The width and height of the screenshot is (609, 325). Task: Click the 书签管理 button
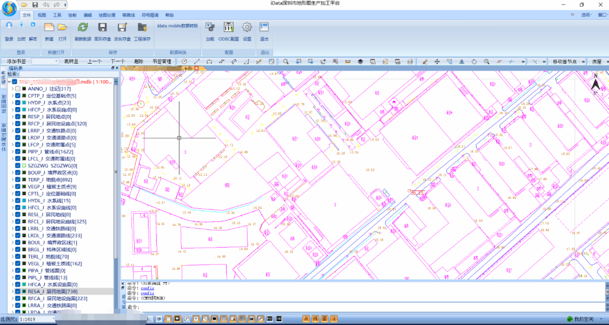pos(162,61)
